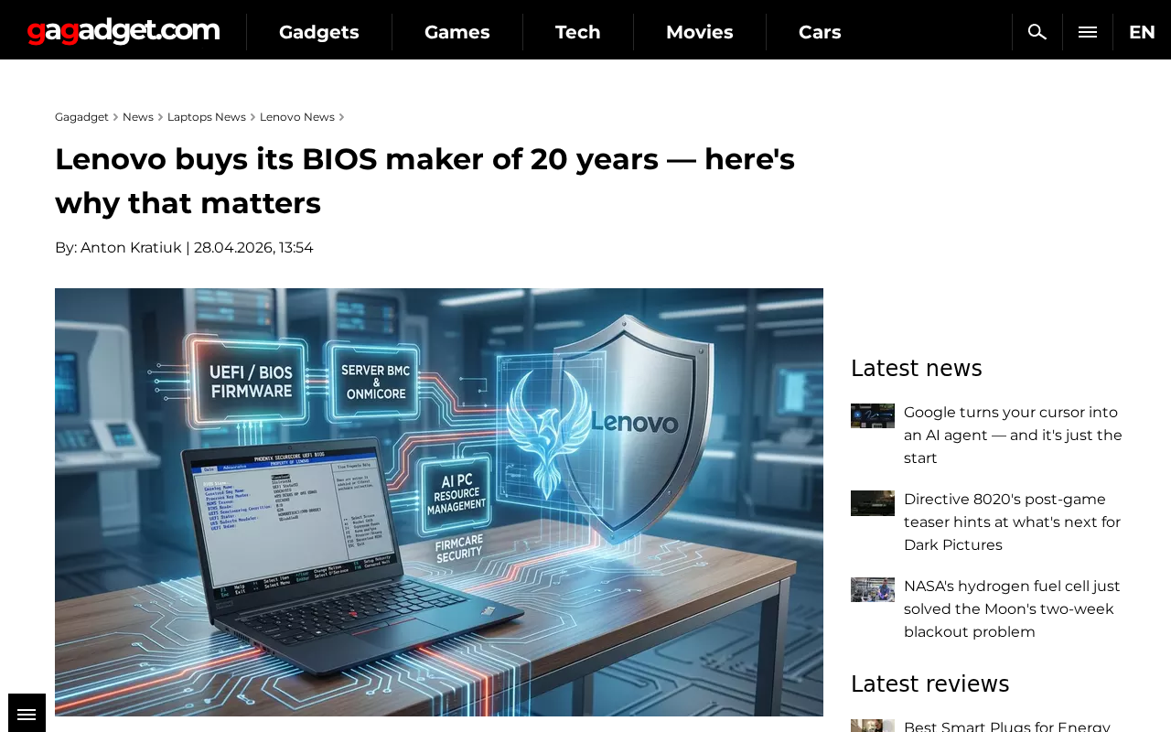Click author name Anton Kratiuk
This screenshot has height=732, width=1171.
(131, 248)
